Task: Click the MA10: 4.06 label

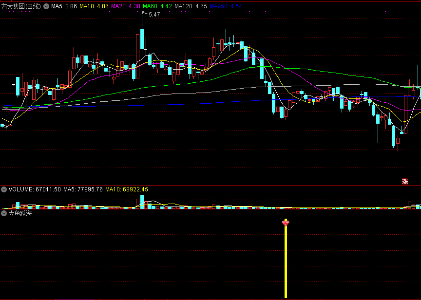Action: click(94, 6)
